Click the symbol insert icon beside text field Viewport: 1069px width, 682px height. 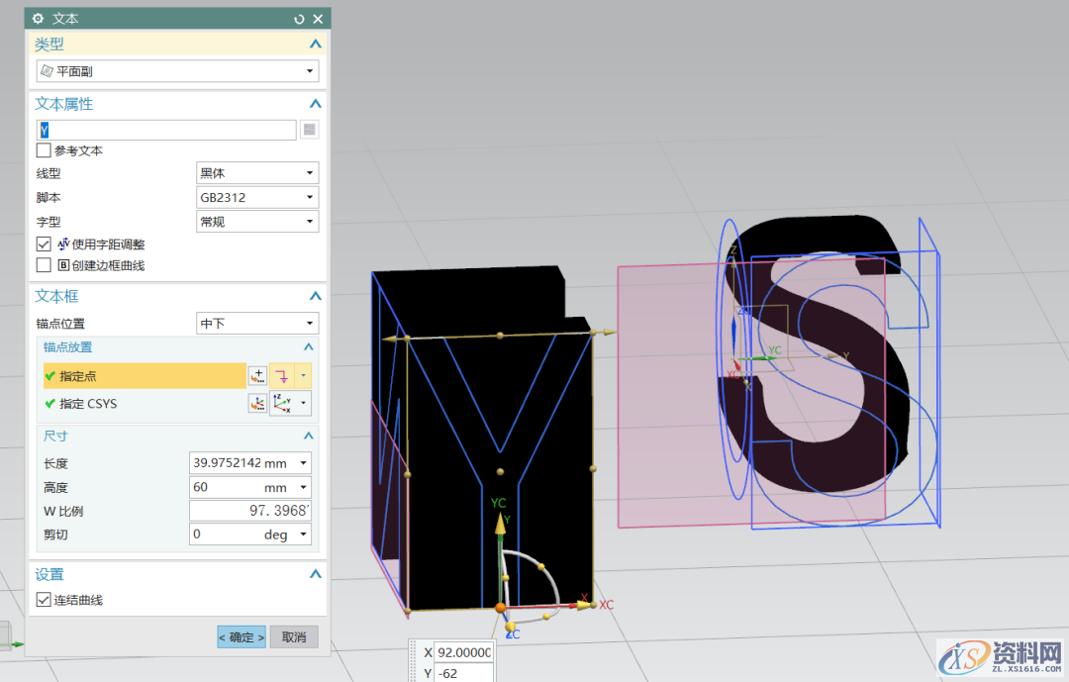point(310,130)
